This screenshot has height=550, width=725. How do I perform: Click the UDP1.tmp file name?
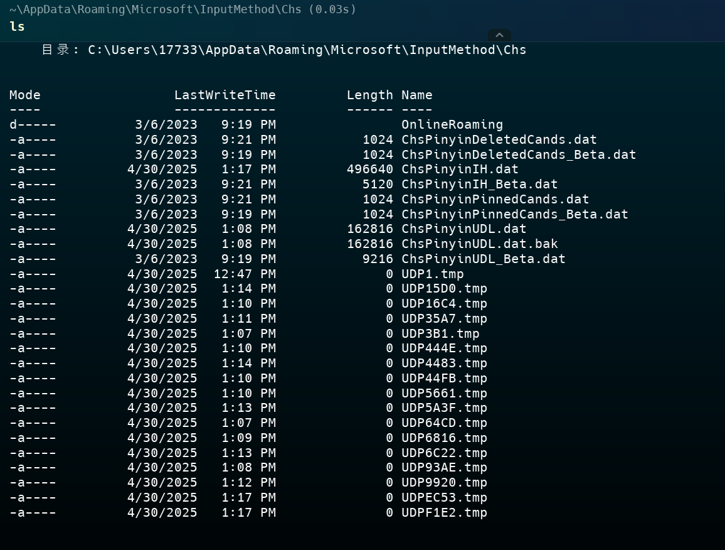click(x=432, y=274)
